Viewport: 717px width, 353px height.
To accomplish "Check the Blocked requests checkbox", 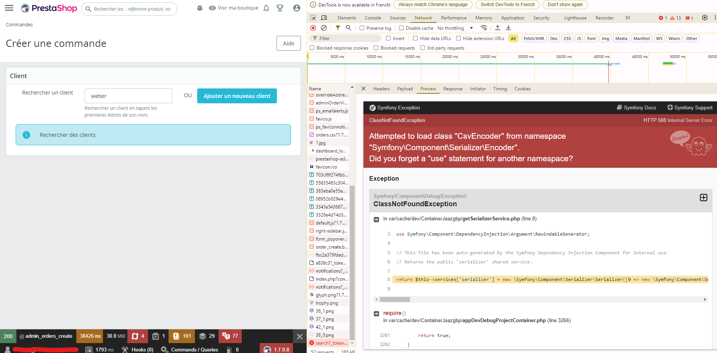I will [x=376, y=48].
